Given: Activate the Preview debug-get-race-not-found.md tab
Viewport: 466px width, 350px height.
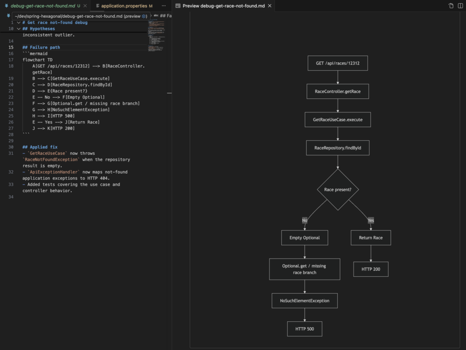Looking at the screenshot, I should click(223, 6).
